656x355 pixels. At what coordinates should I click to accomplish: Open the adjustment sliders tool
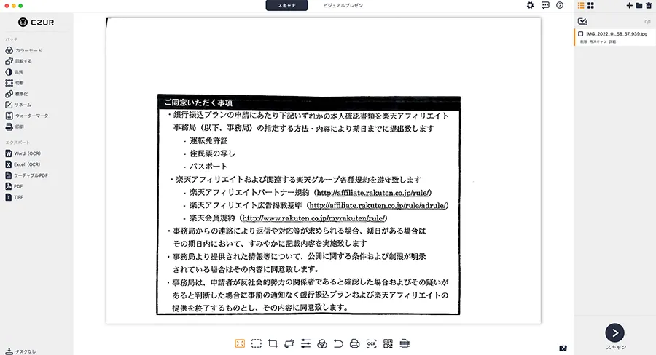tap(306, 343)
